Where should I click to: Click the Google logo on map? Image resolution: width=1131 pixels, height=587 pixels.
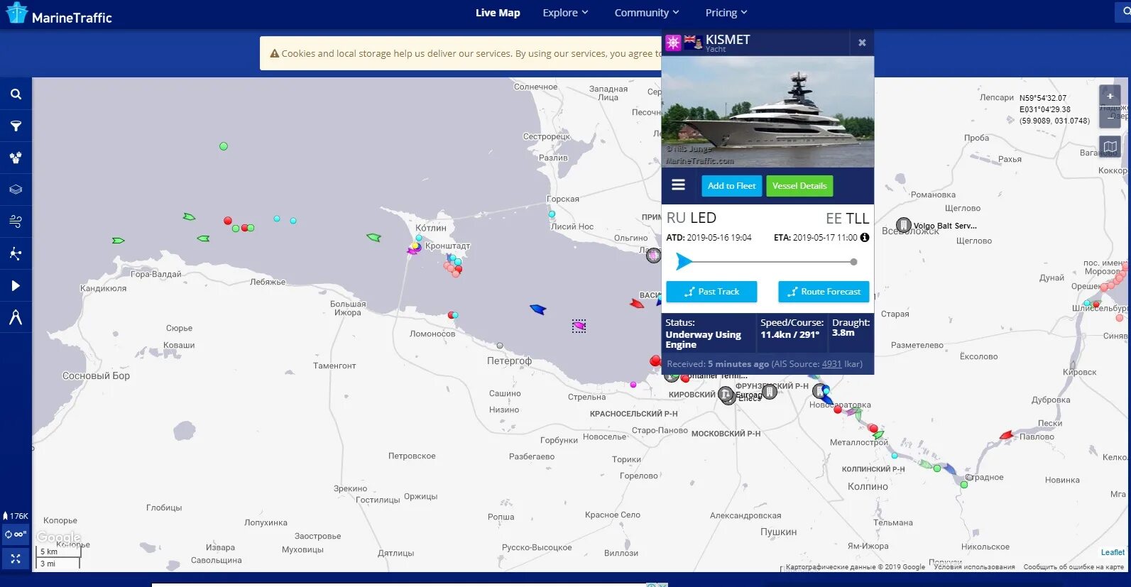[58, 537]
